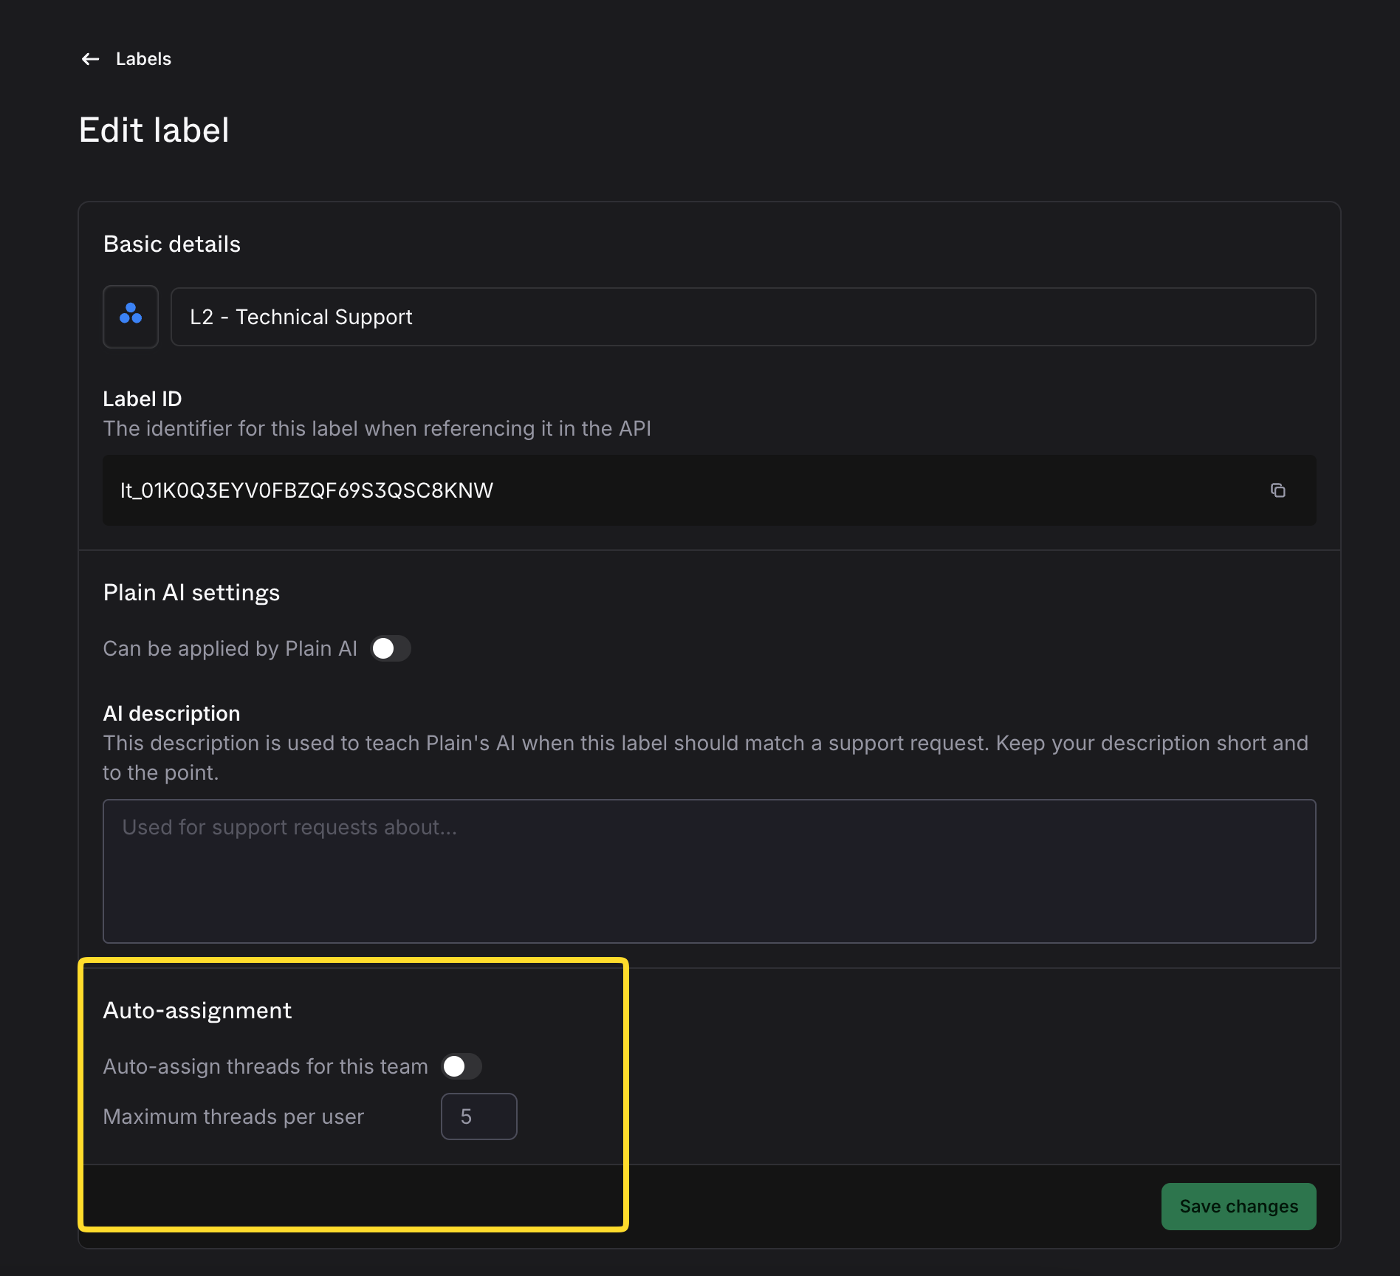Click the 'Auto-assign threads for this team' label text
1400x1276 pixels.
pos(265,1066)
